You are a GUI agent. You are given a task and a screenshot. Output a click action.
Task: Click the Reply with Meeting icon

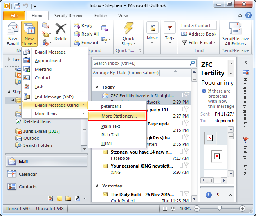[x=105, y=29]
